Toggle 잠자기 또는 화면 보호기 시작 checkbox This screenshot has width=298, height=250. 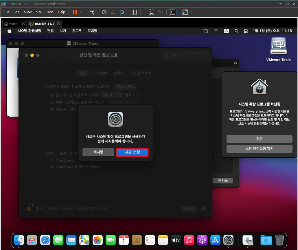tap(52, 95)
